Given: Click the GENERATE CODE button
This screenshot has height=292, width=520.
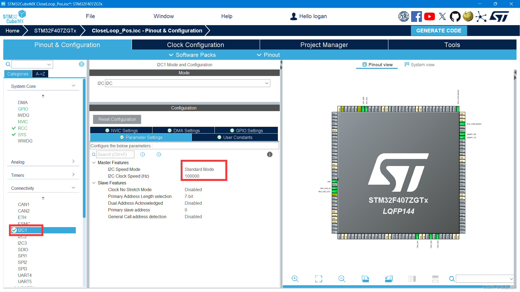Looking at the screenshot, I should point(439,31).
